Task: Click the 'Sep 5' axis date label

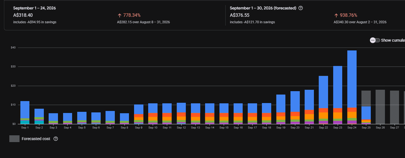Action: (82, 128)
